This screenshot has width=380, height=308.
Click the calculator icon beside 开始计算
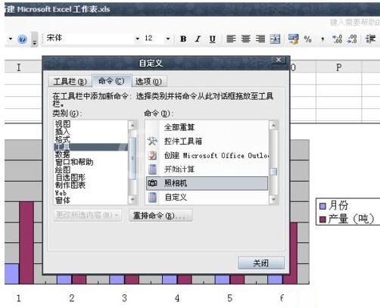pyautogui.click(x=152, y=170)
